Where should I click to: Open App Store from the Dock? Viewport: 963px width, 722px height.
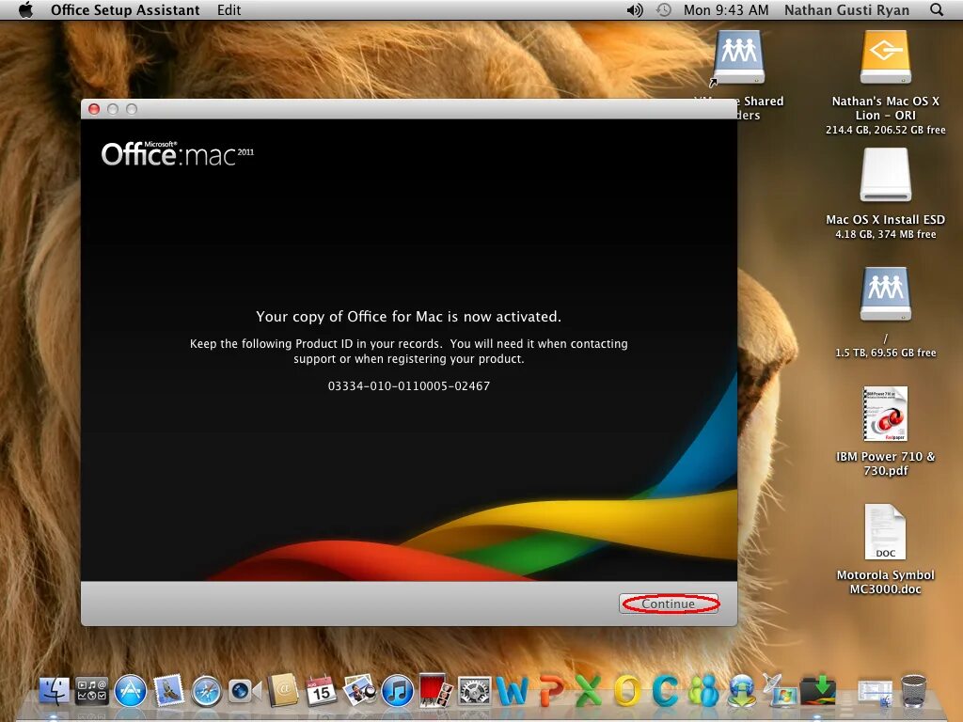[130, 690]
